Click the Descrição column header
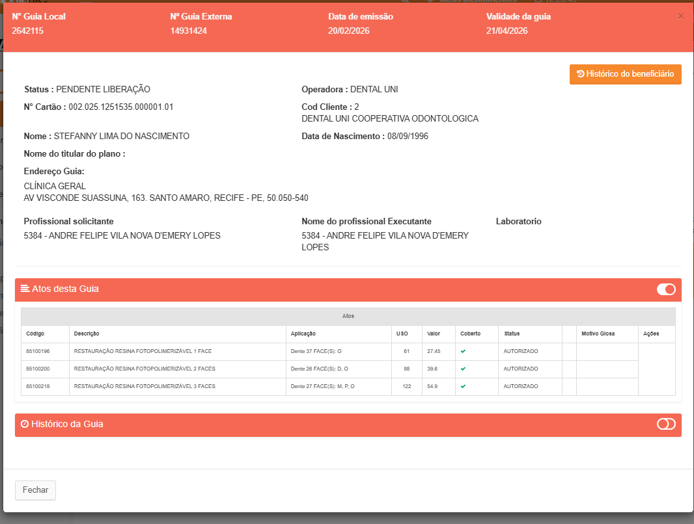The image size is (694, 524). click(x=87, y=334)
